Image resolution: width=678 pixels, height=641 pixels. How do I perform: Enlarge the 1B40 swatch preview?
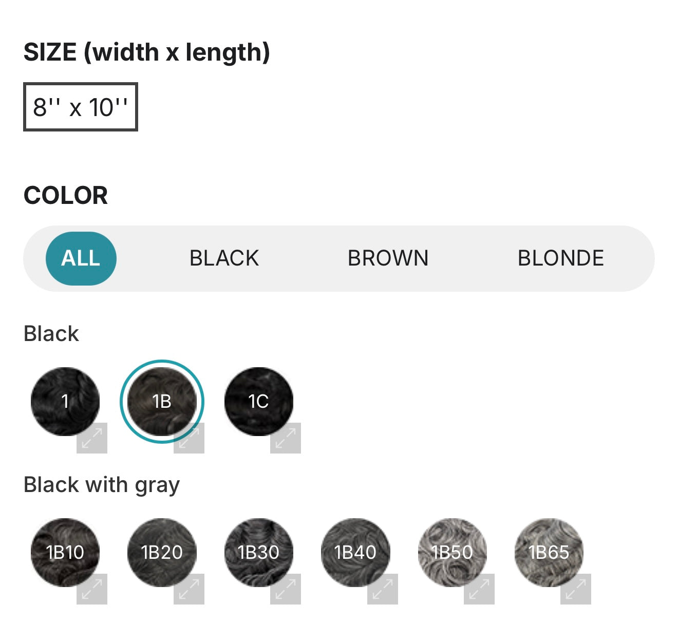click(383, 589)
